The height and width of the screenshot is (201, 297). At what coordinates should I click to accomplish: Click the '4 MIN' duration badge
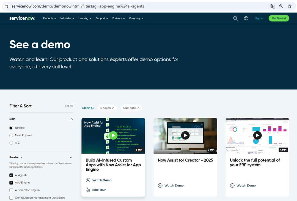[283, 150]
